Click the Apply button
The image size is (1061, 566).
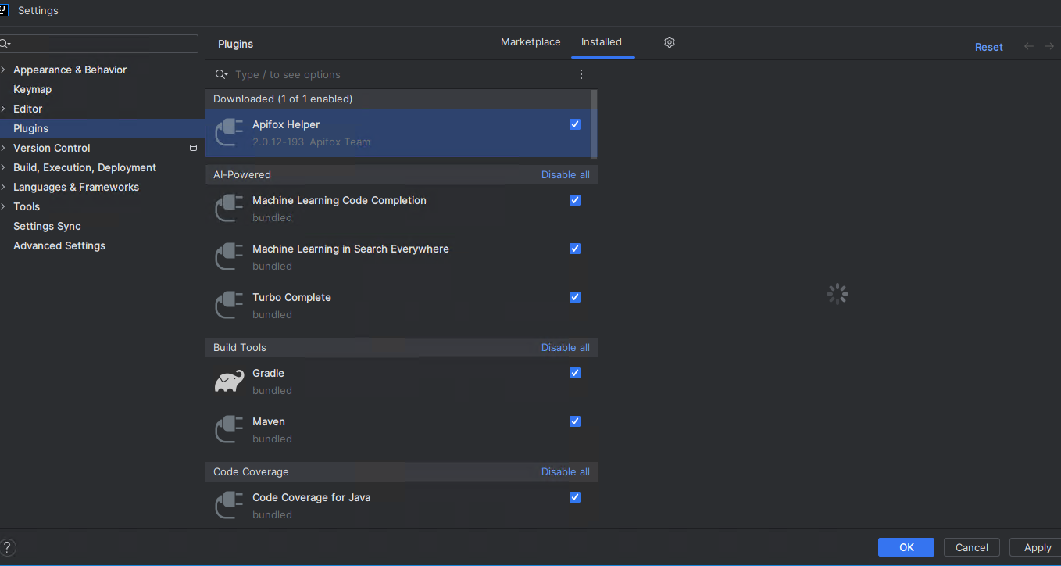1037,547
